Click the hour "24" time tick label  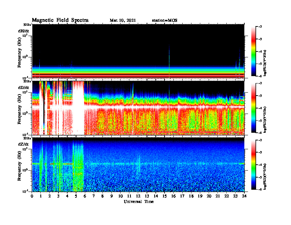click(244, 196)
